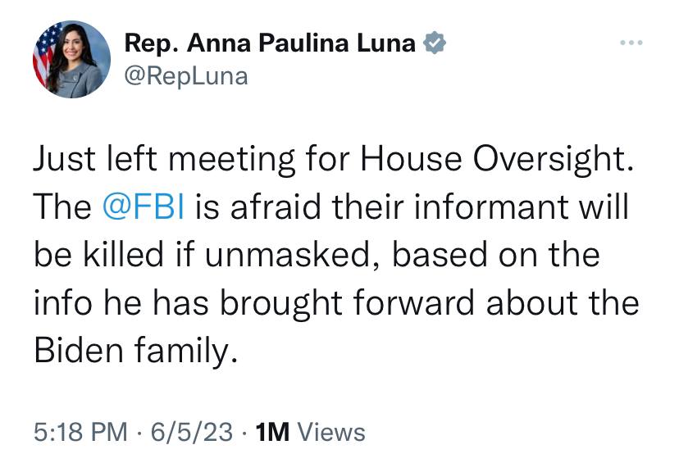This screenshot has width=679, height=463.
Task: Click the word afraid after the FBI mention
Action: point(276,207)
